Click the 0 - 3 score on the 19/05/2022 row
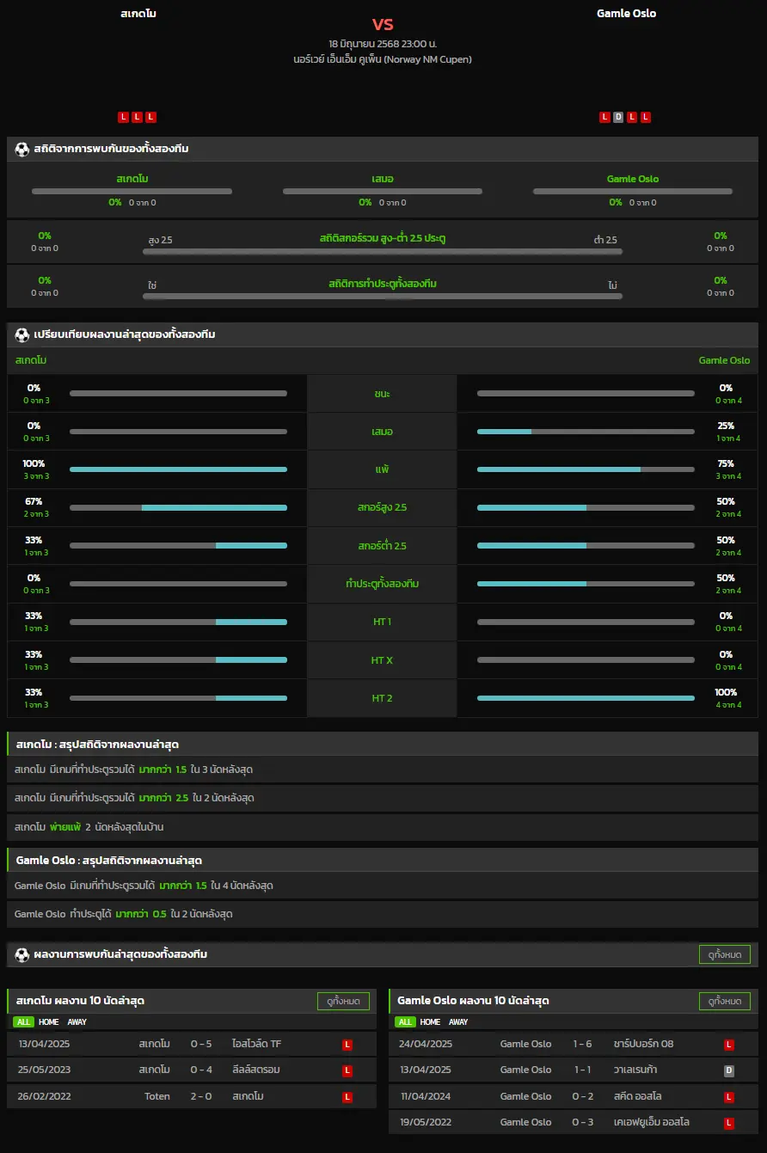This screenshot has width=767, height=1153. tap(583, 1123)
